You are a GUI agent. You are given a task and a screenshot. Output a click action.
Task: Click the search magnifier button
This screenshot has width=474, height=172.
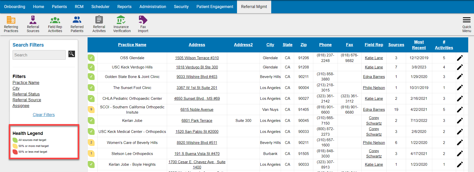[72, 54]
